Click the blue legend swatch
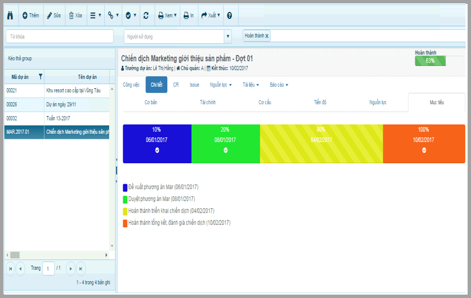471x298 pixels. (125, 188)
